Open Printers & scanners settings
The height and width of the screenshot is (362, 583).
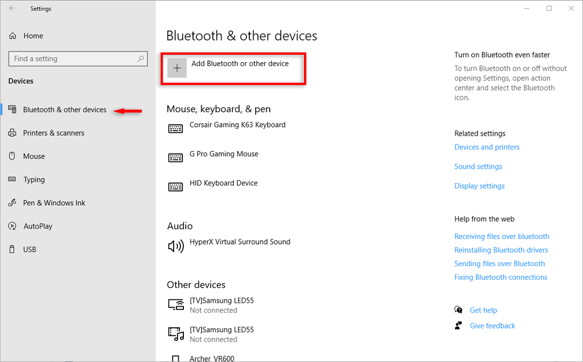point(54,133)
